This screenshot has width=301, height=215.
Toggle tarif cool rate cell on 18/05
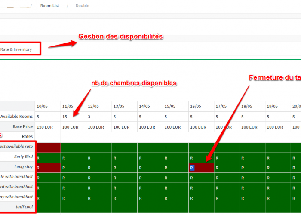pos(252,208)
